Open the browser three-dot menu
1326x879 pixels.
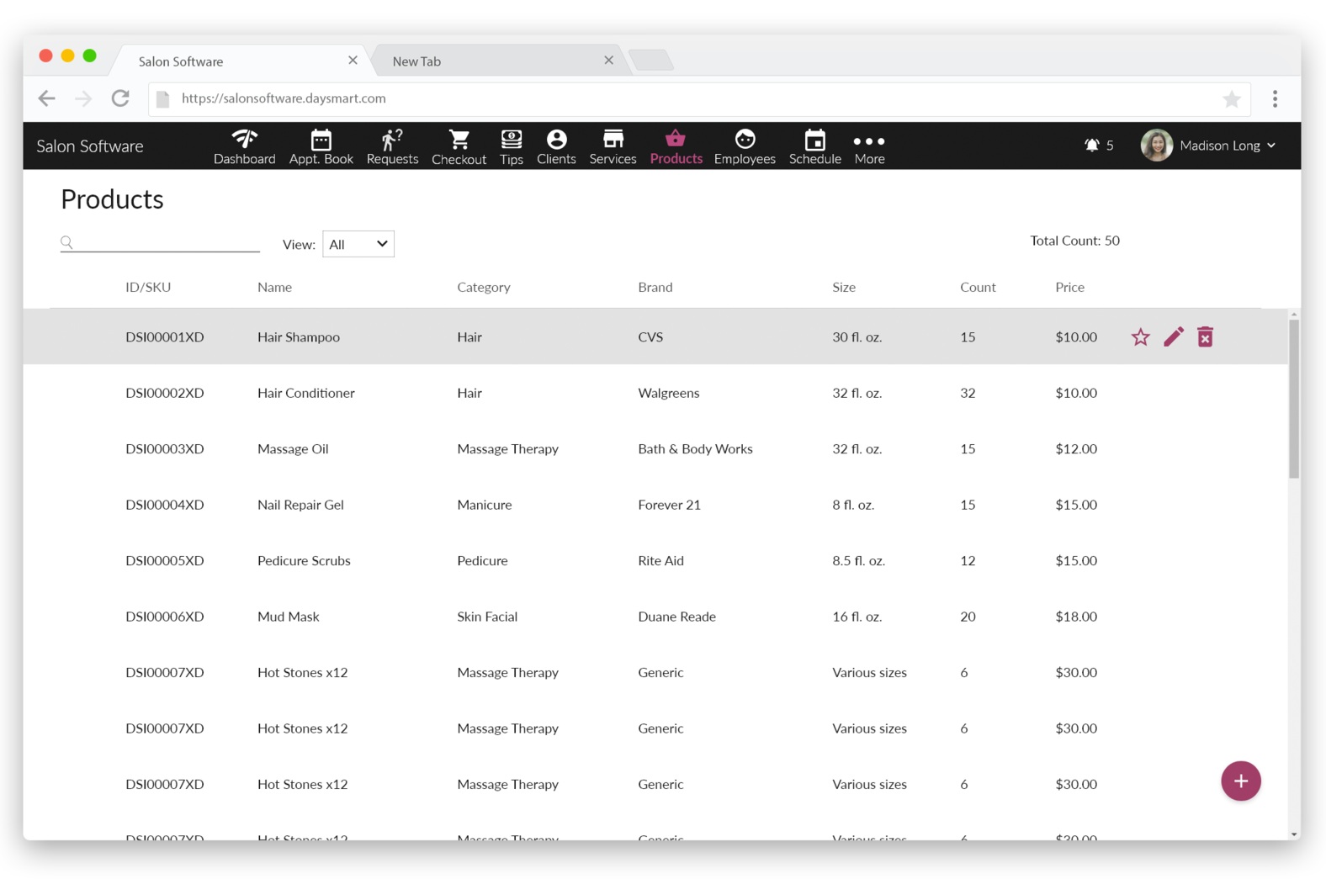pyautogui.click(x=1275, y=99)
